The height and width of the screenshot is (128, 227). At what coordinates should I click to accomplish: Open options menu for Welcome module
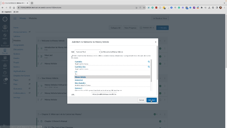[x=165, y=41]
